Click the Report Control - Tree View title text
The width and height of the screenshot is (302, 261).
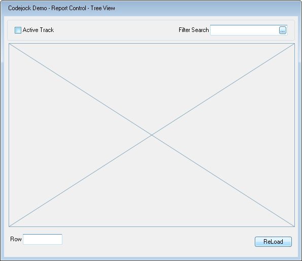(83, 8)
